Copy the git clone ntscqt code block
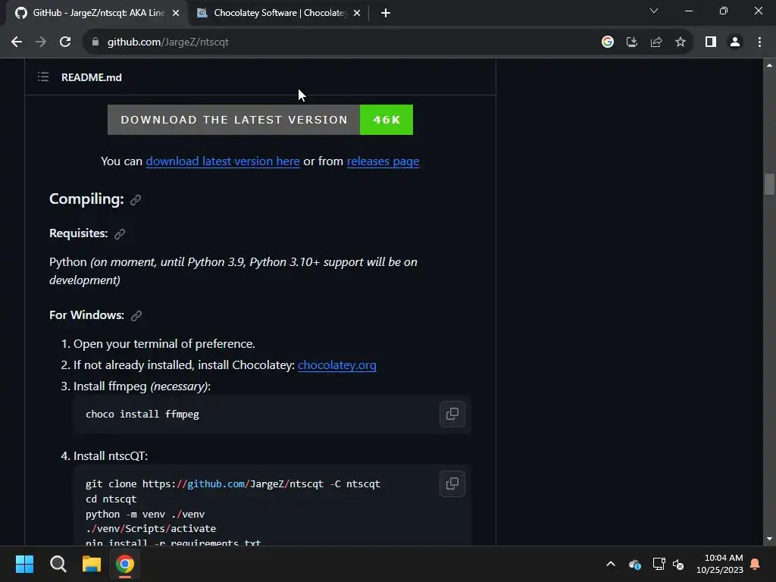 pyautogui.click(x=452, y=483)
